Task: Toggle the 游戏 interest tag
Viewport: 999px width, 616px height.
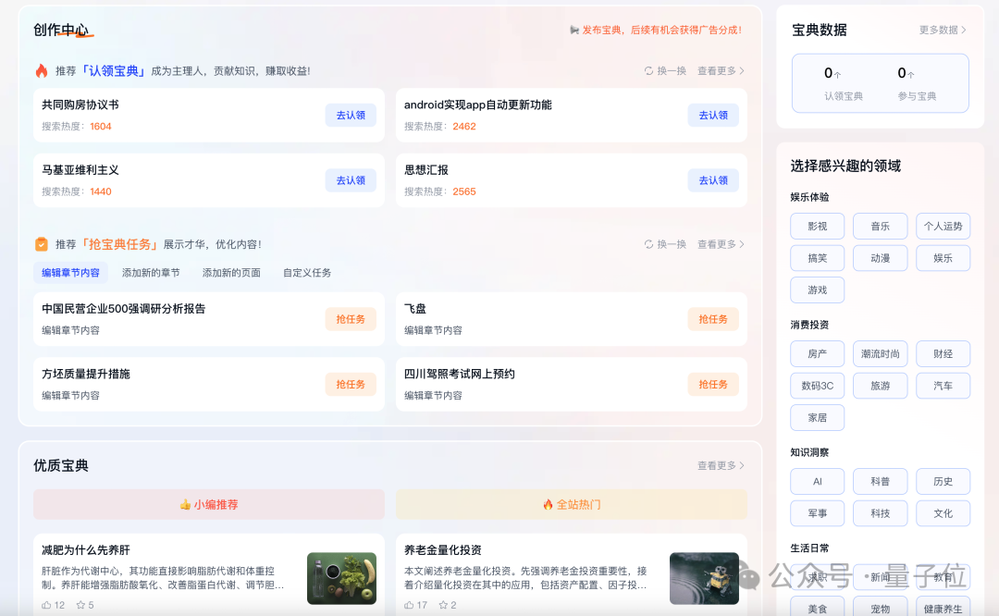Action: click(x=818, y=290)
